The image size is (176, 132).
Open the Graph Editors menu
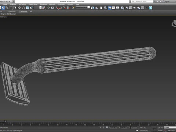pos(33,4)
